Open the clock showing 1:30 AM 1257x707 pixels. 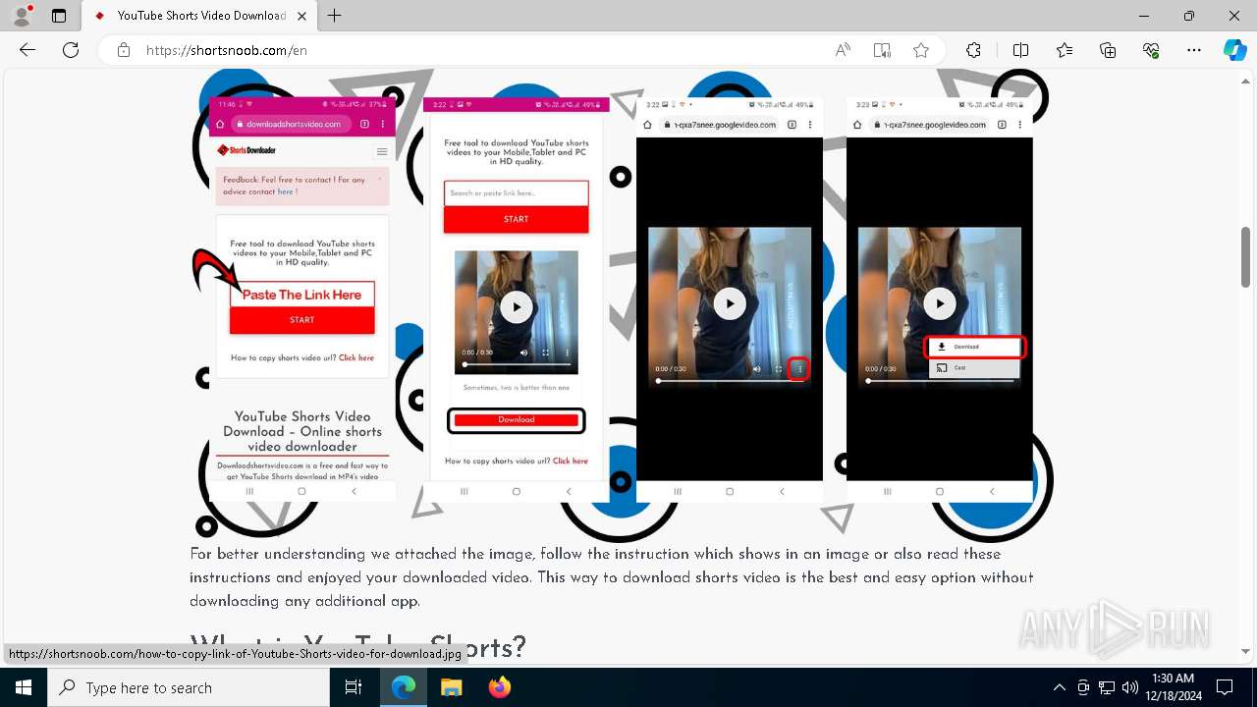1173,687
